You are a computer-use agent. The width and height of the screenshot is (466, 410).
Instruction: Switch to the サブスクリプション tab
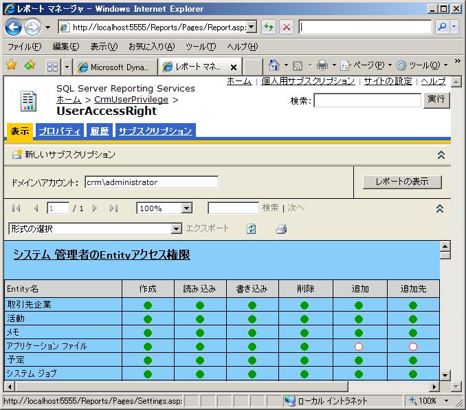coord(155,131)
